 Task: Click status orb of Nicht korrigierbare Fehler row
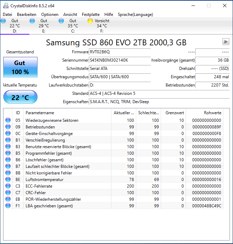pos(8,173)
